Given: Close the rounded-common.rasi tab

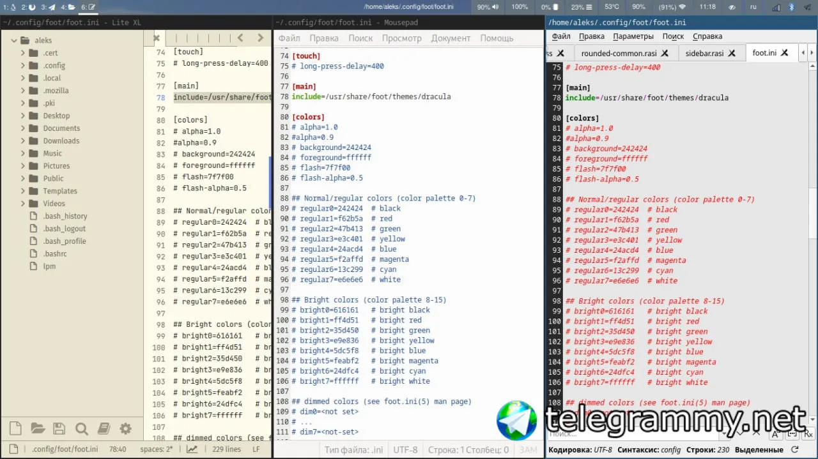Looking at the screenshot, I should [665, 53].
